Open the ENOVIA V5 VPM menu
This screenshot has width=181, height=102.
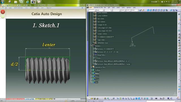[98, 8]
